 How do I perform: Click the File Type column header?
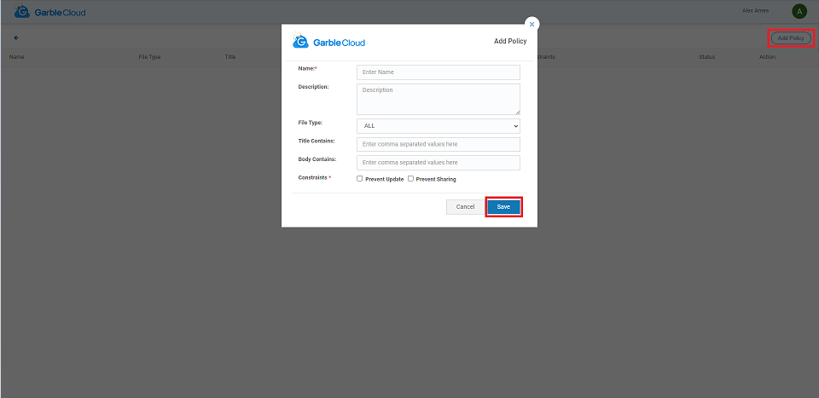[149, 57]
